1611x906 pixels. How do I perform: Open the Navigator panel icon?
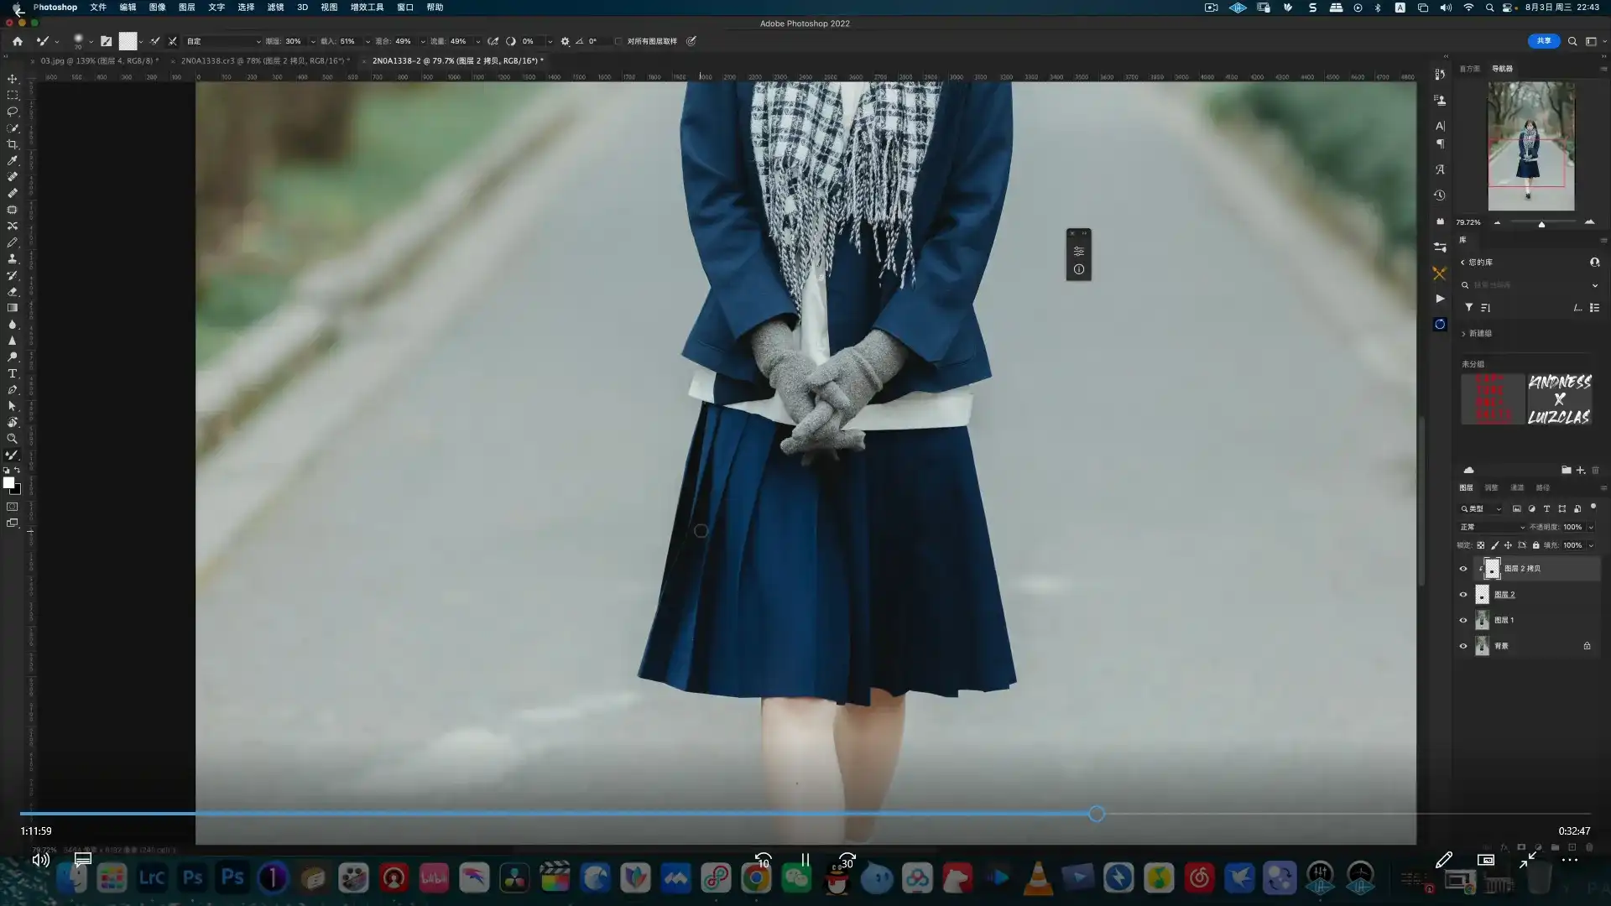pos(1504,69)
